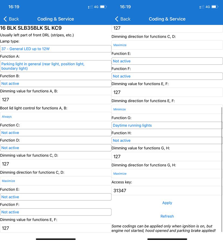Open Function B 'Not active' dropdown
Image resolution: width=223 pixels, height=242 pixels.
(56, 83)
